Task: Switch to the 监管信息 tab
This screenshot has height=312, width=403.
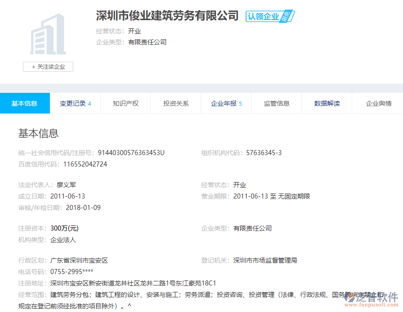Action: click(x=277, y=103)
